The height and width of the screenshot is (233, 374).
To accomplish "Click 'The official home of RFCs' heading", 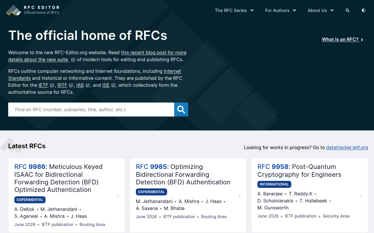I will tap(88, 36).
